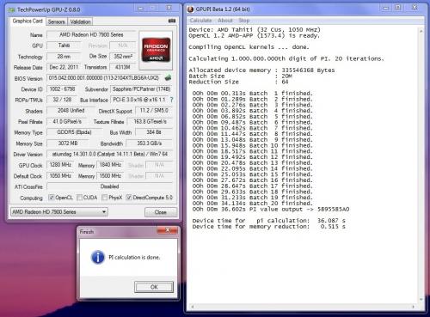The height and width of the screenshot is (317, 430).
Task: Click the Radeon Graphics AMD logo
Action: pyautogui.click(x=156, y=50)
